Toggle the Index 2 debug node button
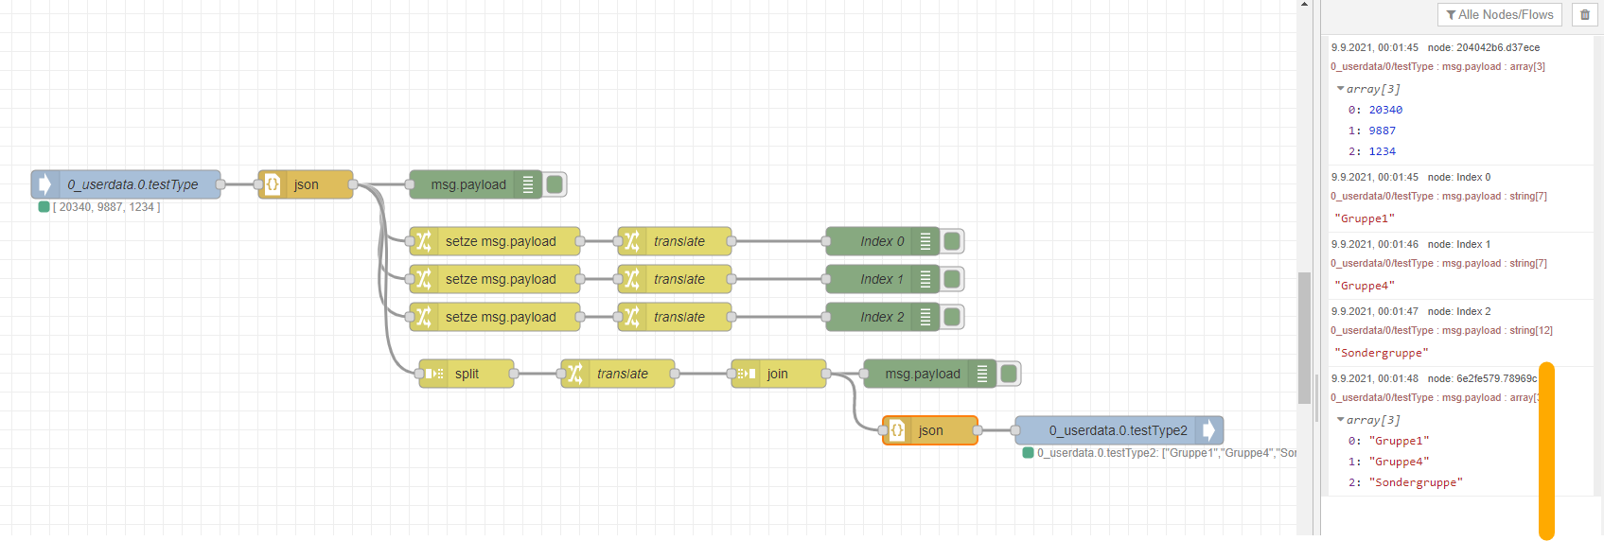 tap(953, 317)
